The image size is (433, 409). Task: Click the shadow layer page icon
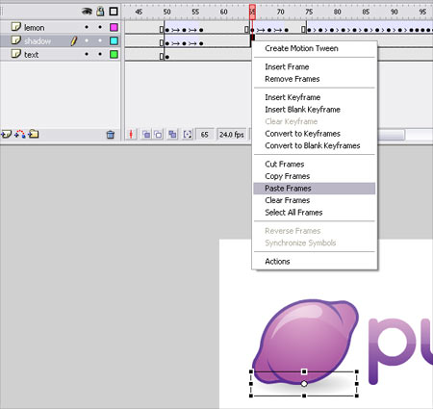click(x=16, y=40)
